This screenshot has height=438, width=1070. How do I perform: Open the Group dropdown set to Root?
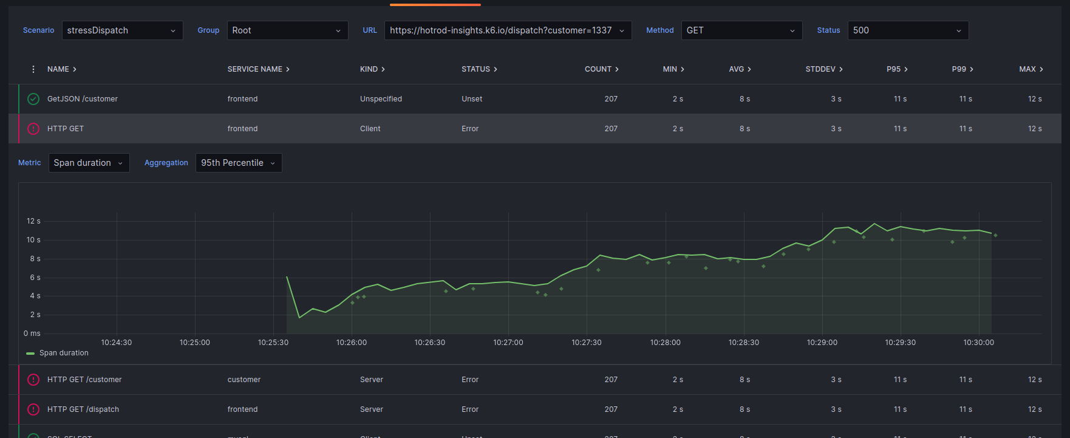(x=287, y=30)
